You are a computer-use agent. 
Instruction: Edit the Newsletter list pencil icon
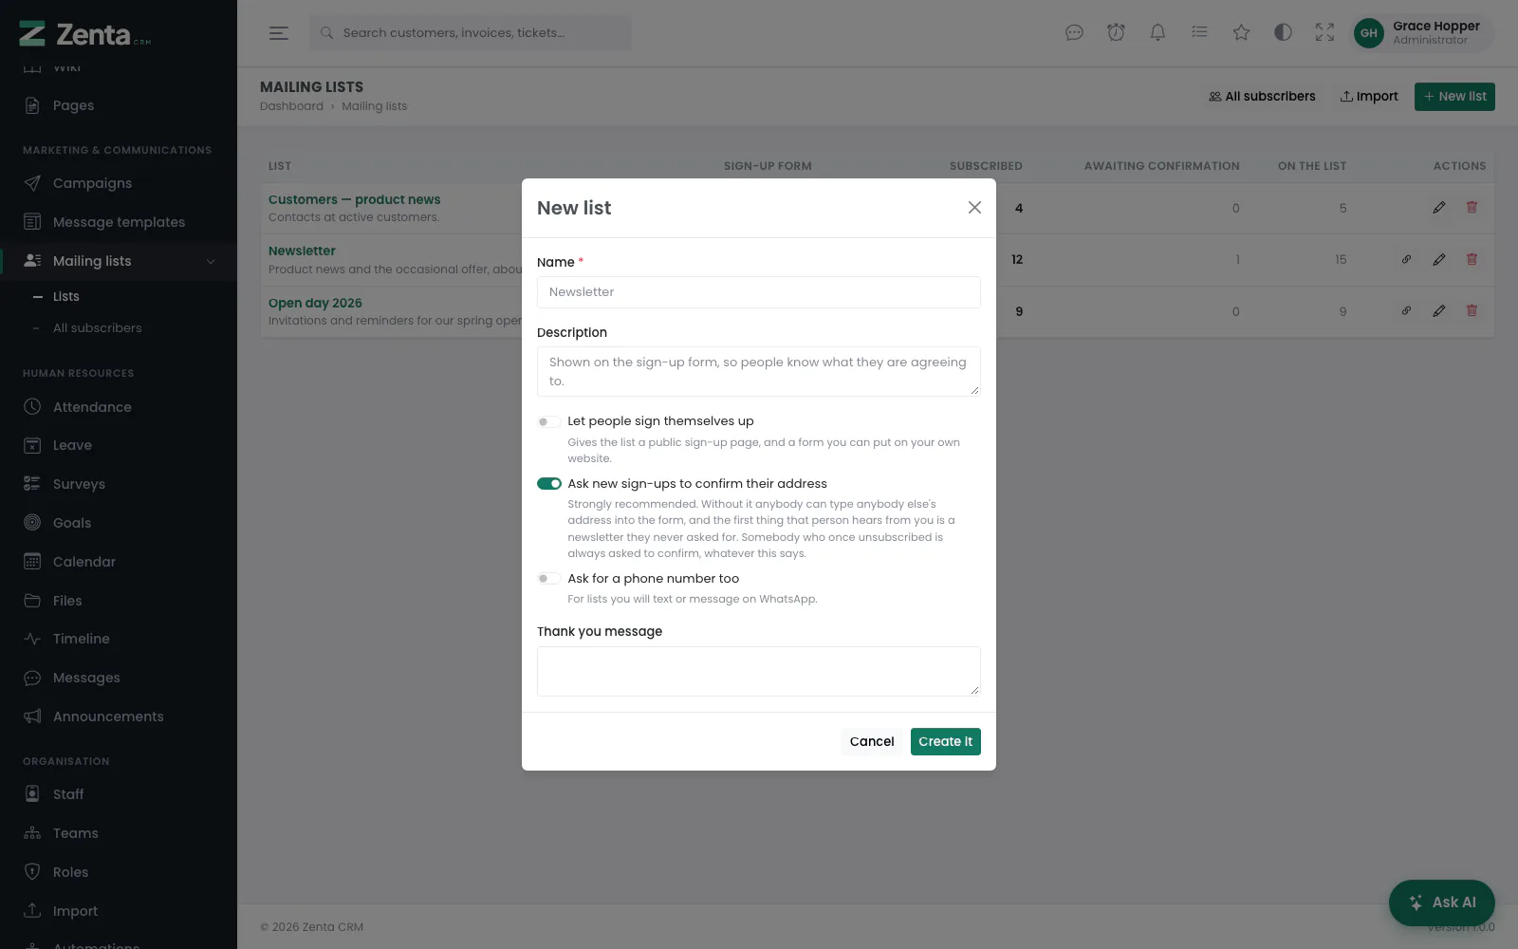(1439, 259)
